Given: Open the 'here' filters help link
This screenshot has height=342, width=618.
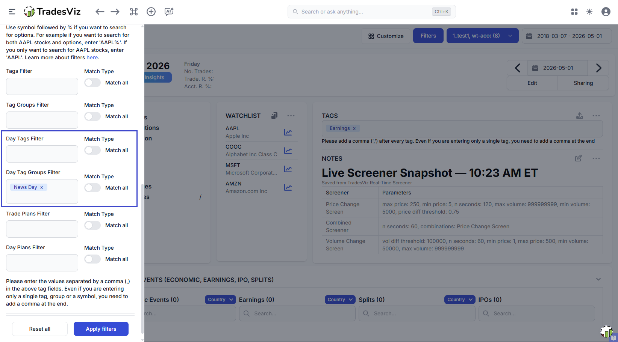Looking at the screenshot, I should [x=92, y=57].
